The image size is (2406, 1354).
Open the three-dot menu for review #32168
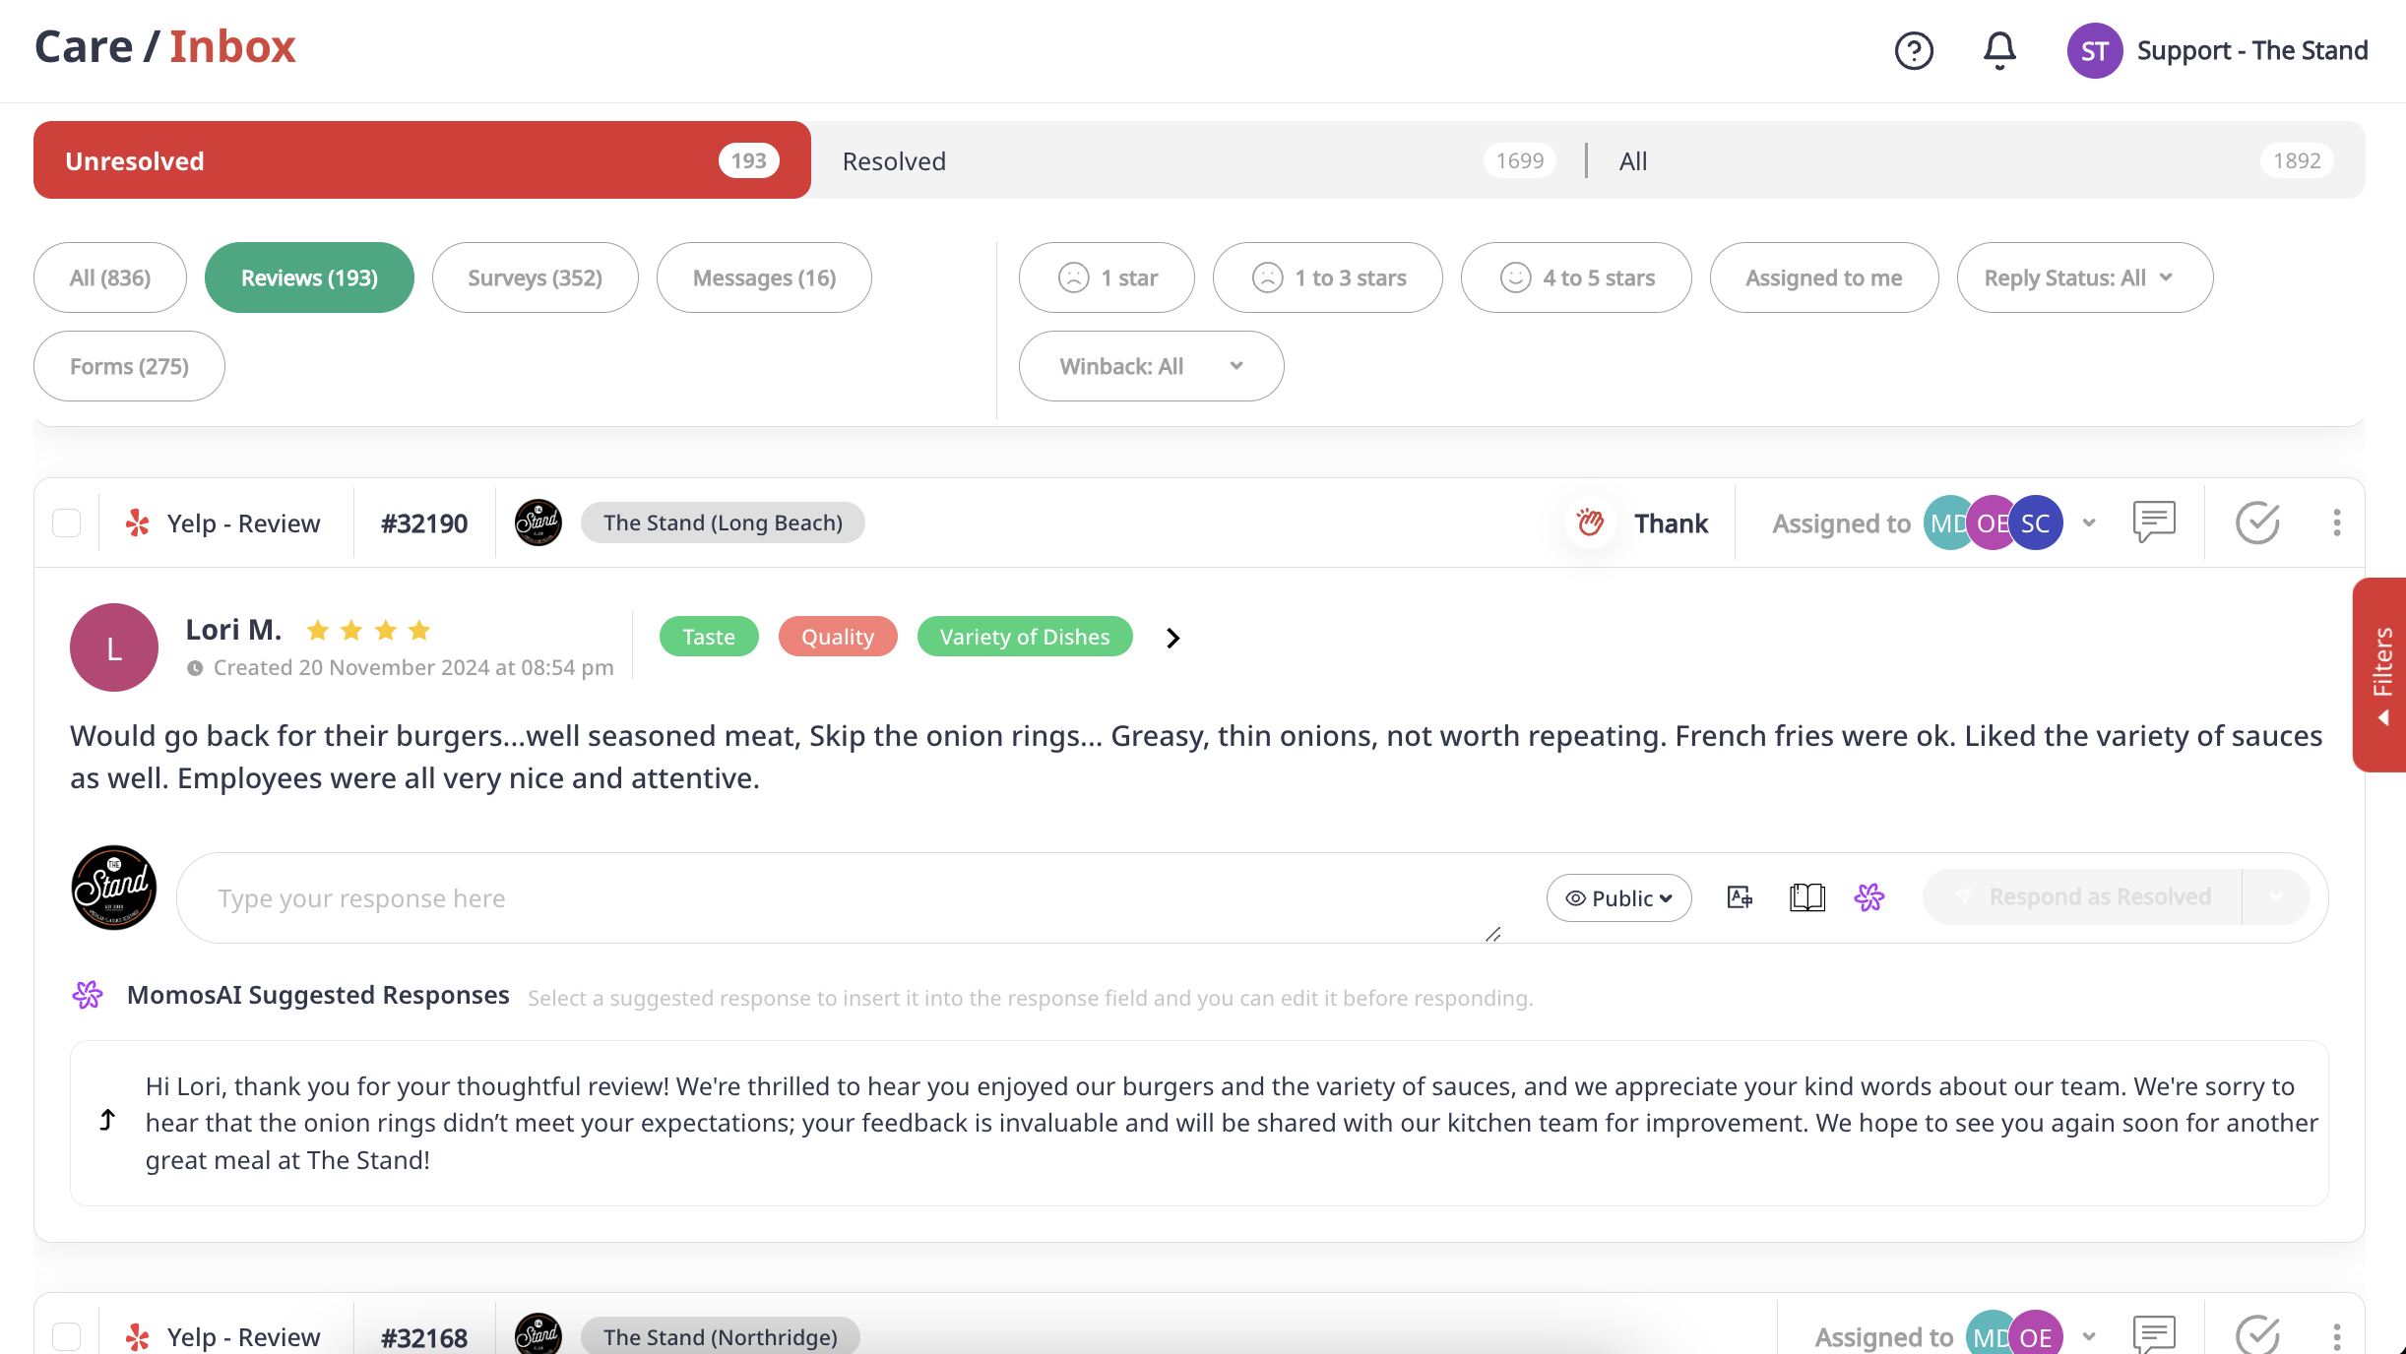(2336, 1336)
